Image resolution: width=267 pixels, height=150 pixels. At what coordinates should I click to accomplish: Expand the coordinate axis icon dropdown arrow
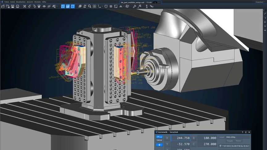[102, 6]
